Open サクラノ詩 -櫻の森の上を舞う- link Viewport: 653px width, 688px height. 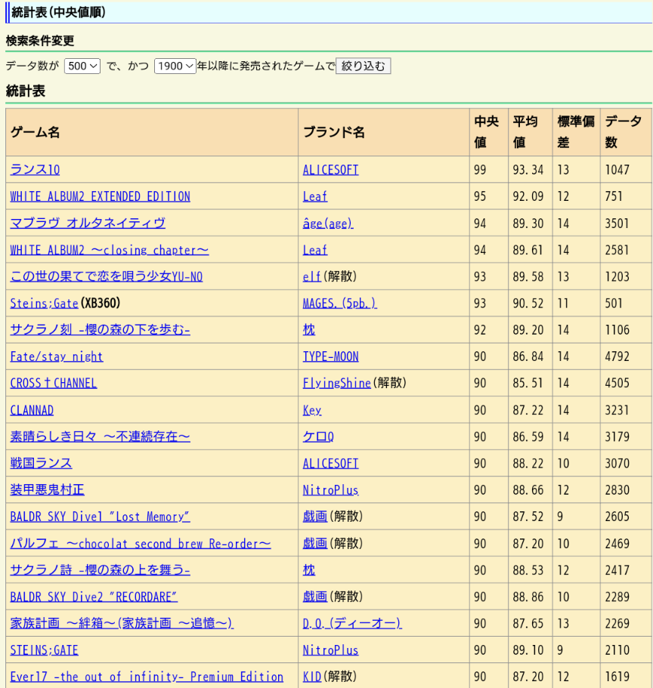pyautogui.click(x=100, y=570)
